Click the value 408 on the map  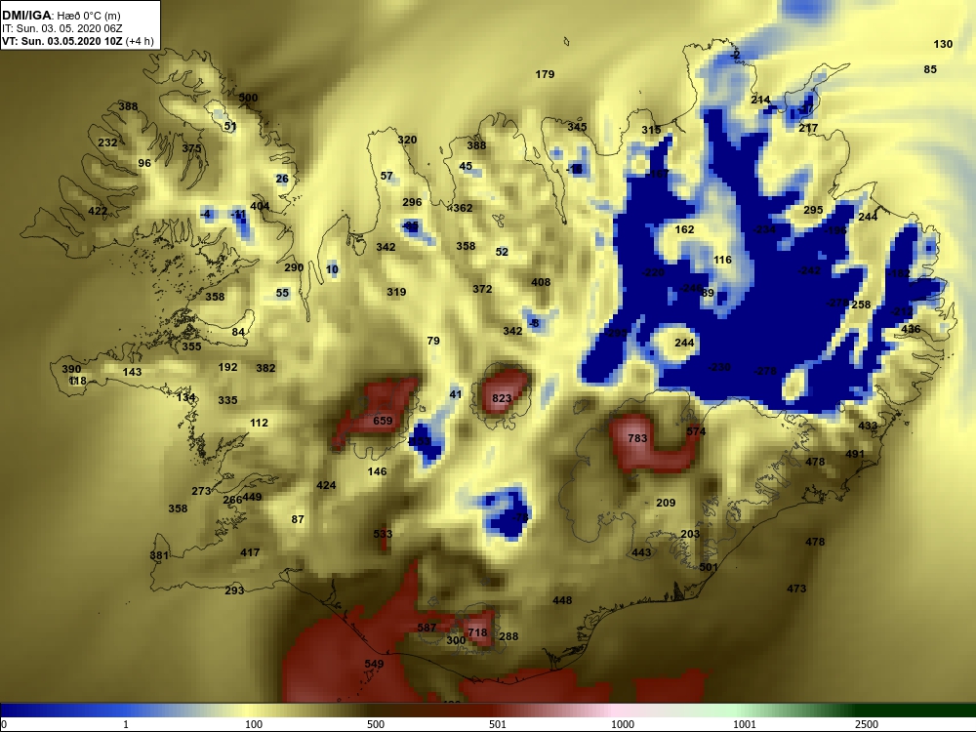point(541,282)
